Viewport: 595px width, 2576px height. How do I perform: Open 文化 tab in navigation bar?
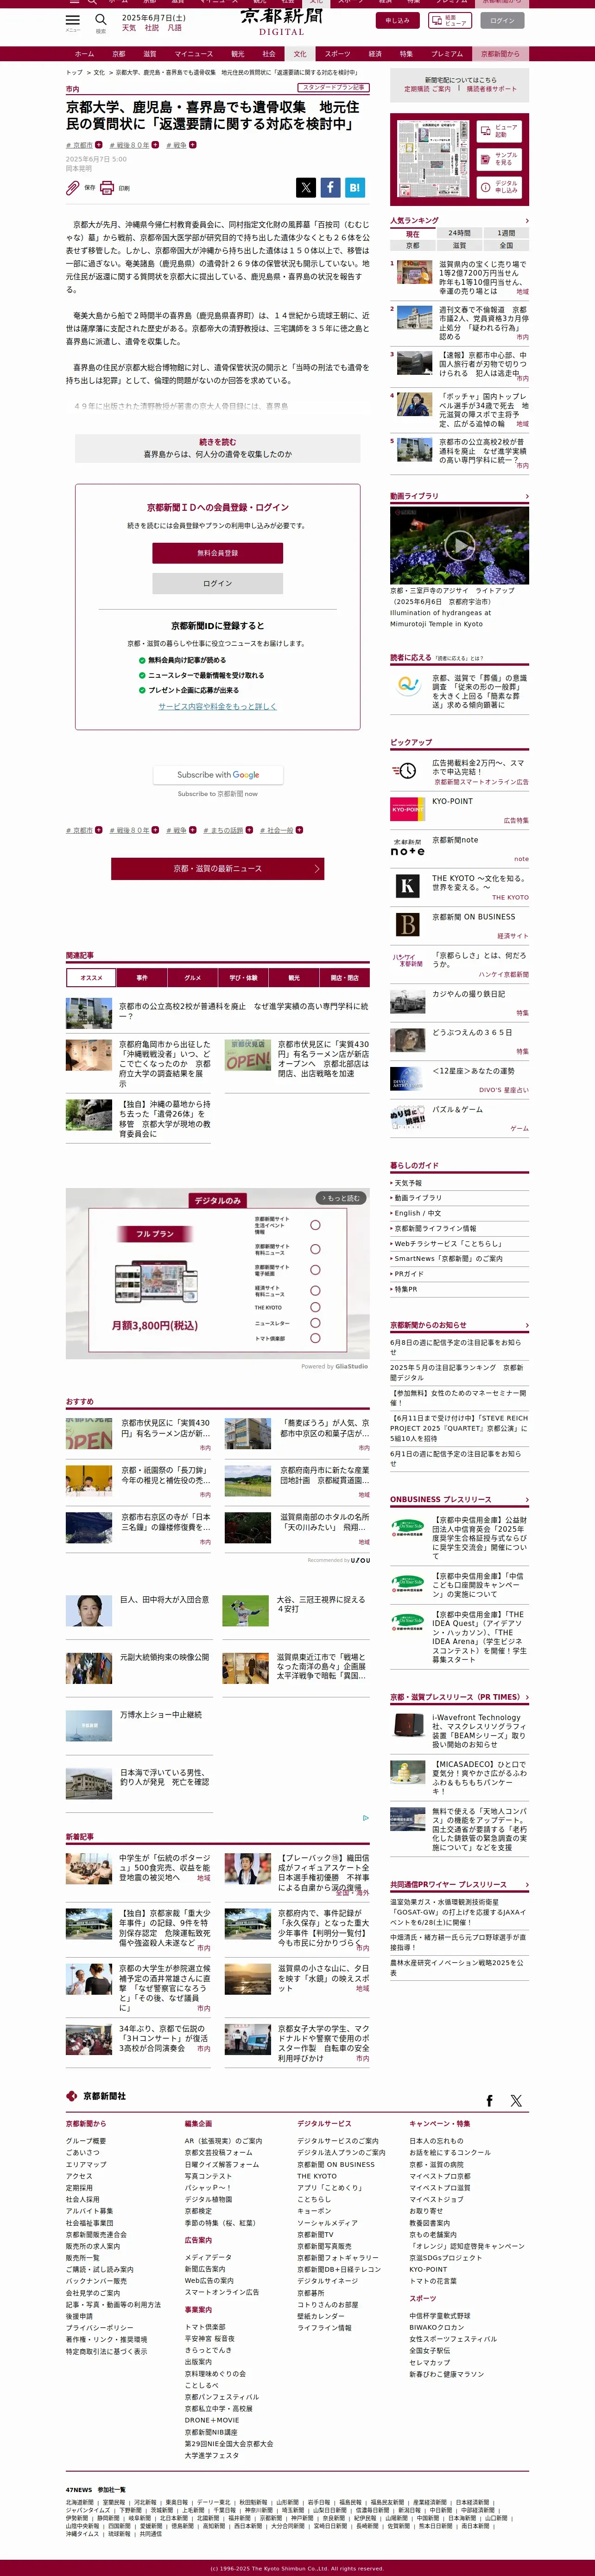299,54
